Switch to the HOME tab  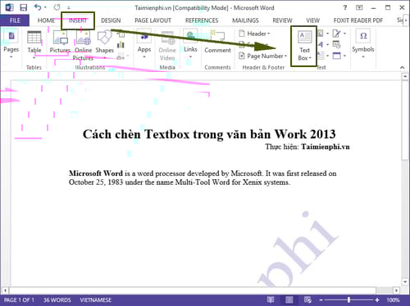[46, 20]
